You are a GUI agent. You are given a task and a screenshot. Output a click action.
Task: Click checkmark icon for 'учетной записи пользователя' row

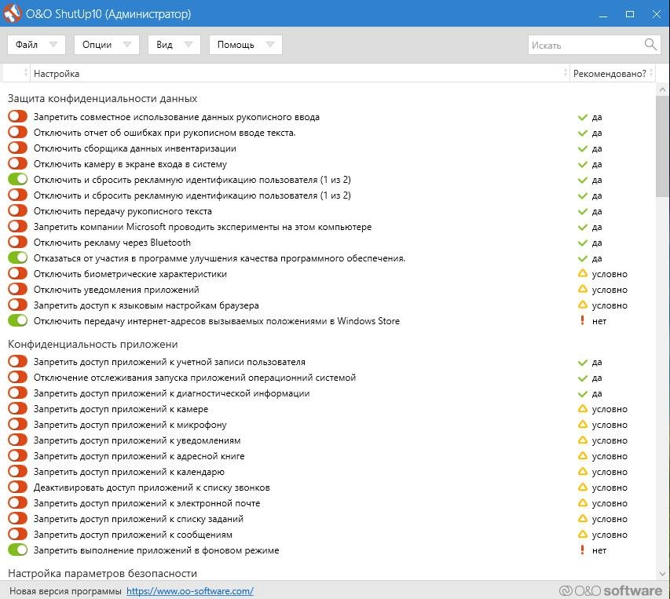pos(582,363)
